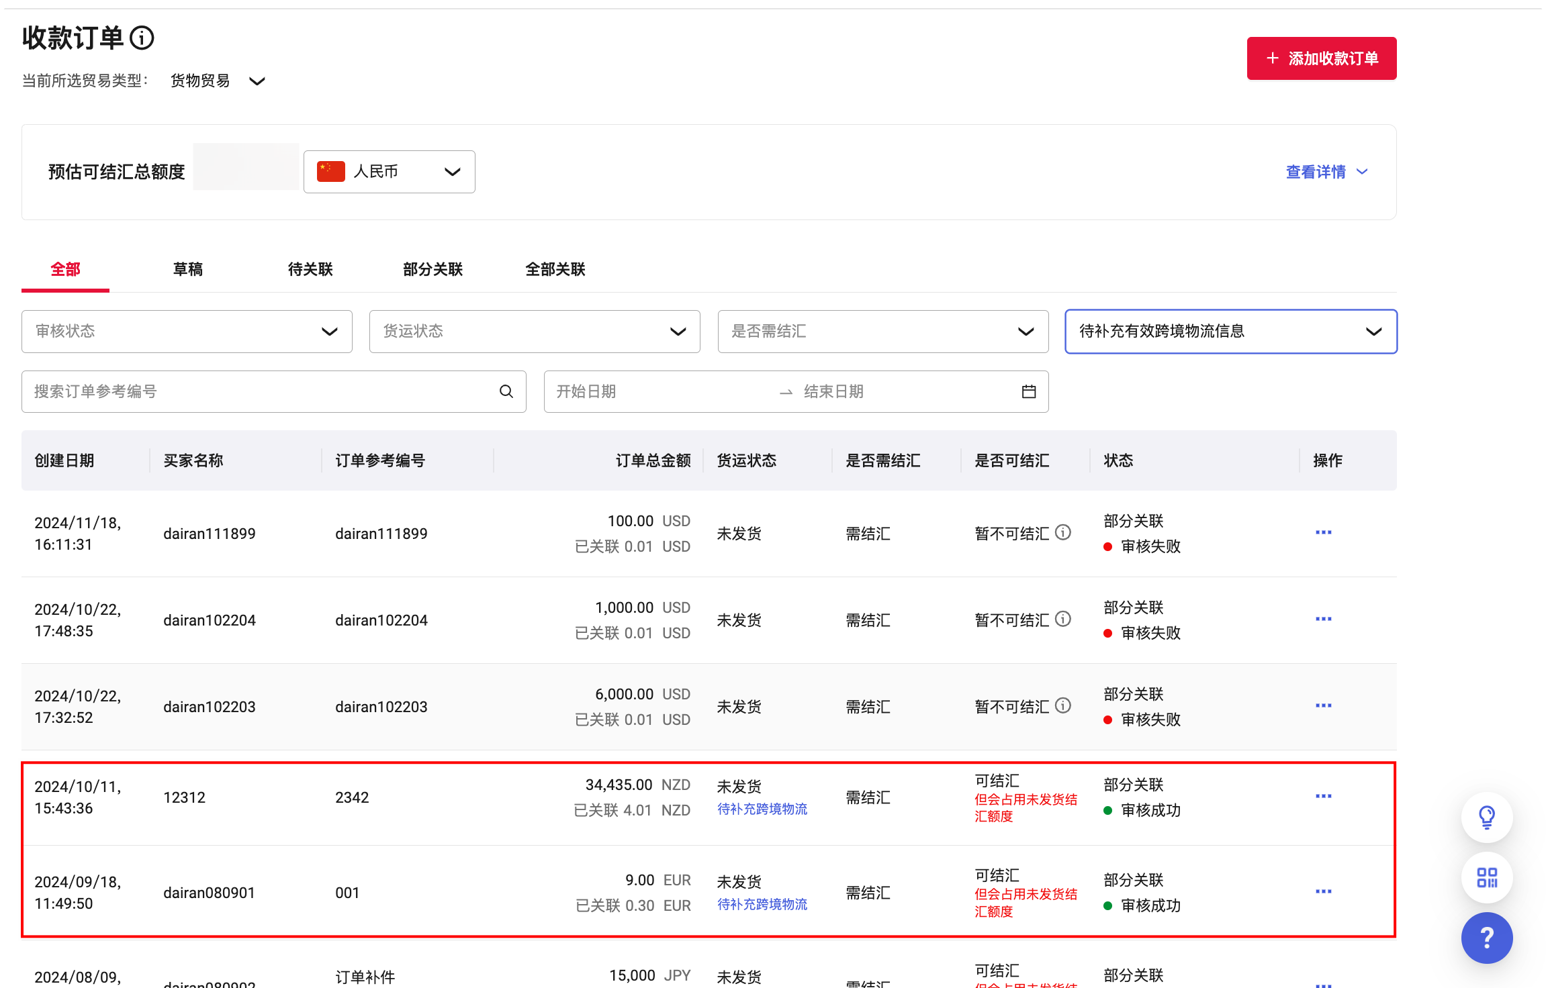Switch to the 草稿 tab
Viewport: 1546px width, 988px height.
pos(187,269)
